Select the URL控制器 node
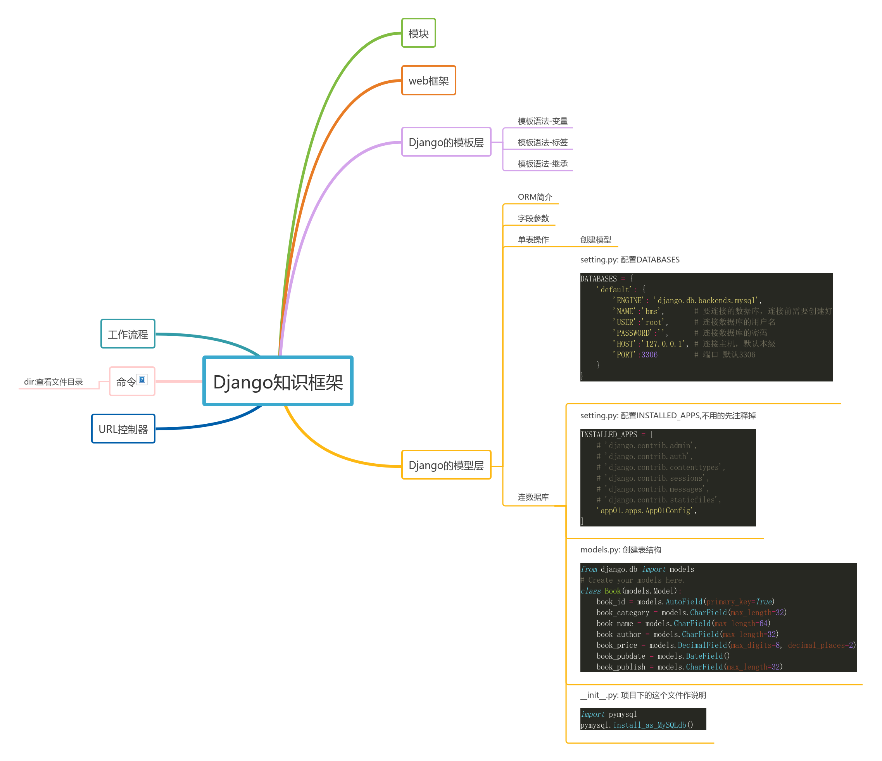The height and width of the screenshot is (761, 882). tap(123, 429)
